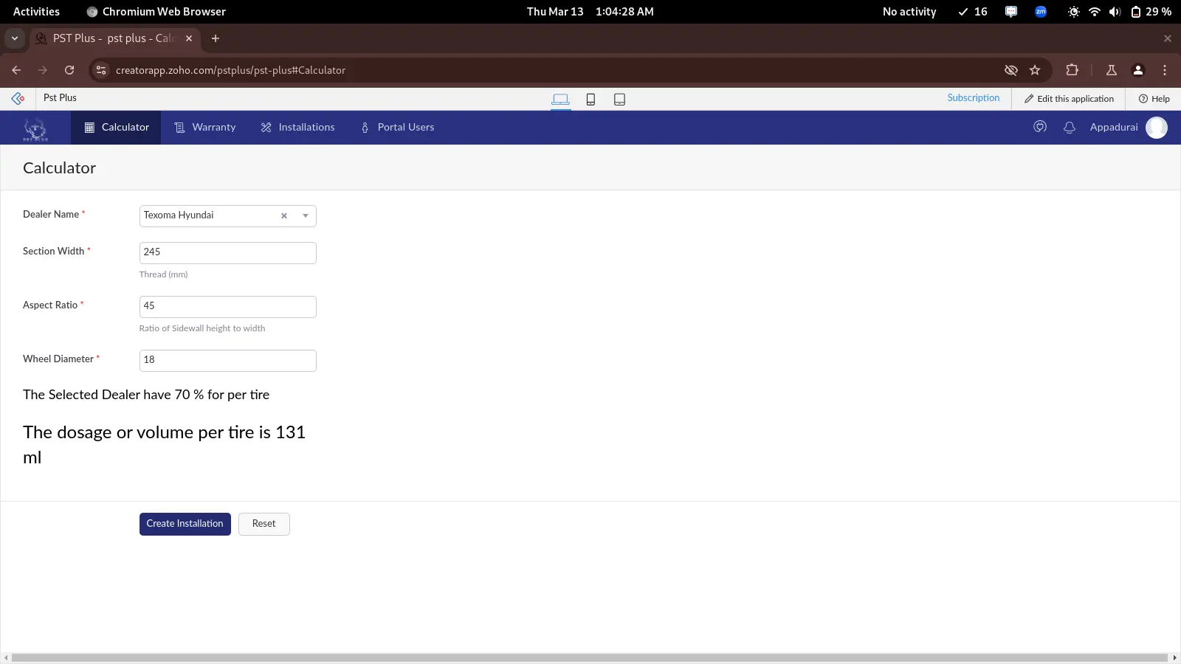Image resolution: width=1181 pixels, height=664 pixels.
Task: Click the Zoho Creator home icon
Action: pos(18,97)
